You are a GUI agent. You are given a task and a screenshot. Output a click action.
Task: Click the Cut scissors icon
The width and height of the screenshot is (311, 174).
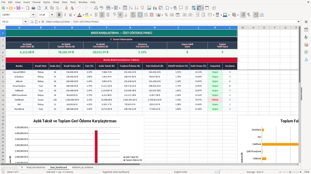tap(46, 8)
